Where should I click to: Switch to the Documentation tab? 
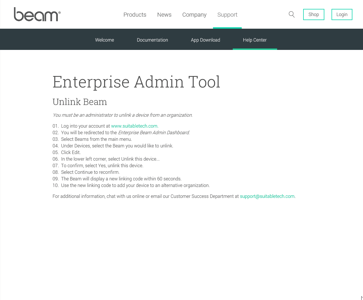(x=152, y=40)
